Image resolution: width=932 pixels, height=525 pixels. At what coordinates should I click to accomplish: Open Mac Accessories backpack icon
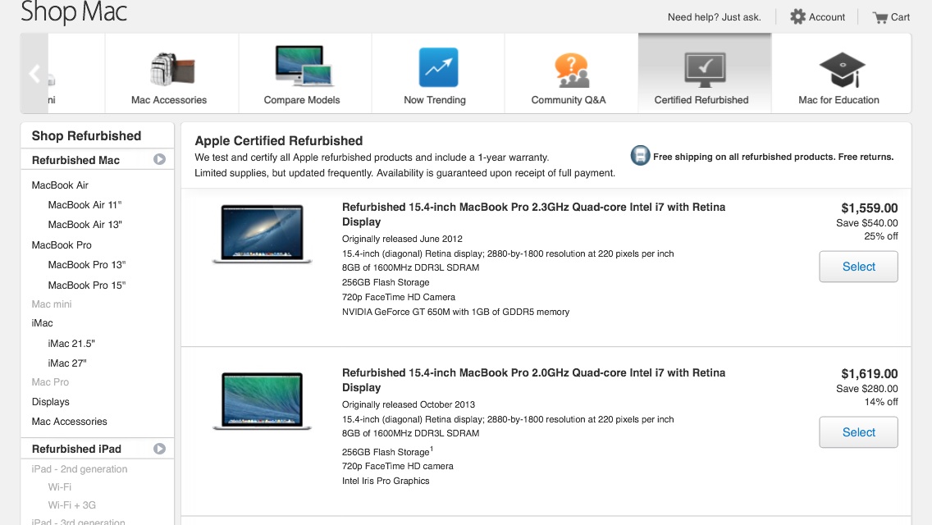(x=171, y=69)
